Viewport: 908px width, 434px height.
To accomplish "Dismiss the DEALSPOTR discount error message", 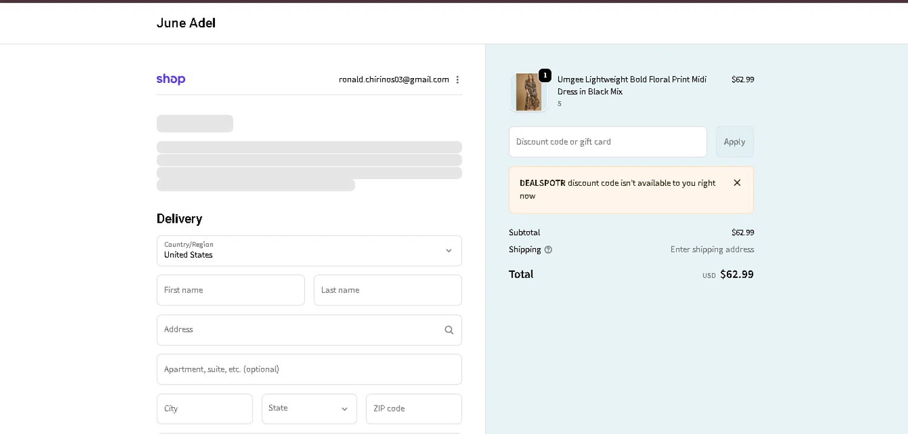I will 737,183.
